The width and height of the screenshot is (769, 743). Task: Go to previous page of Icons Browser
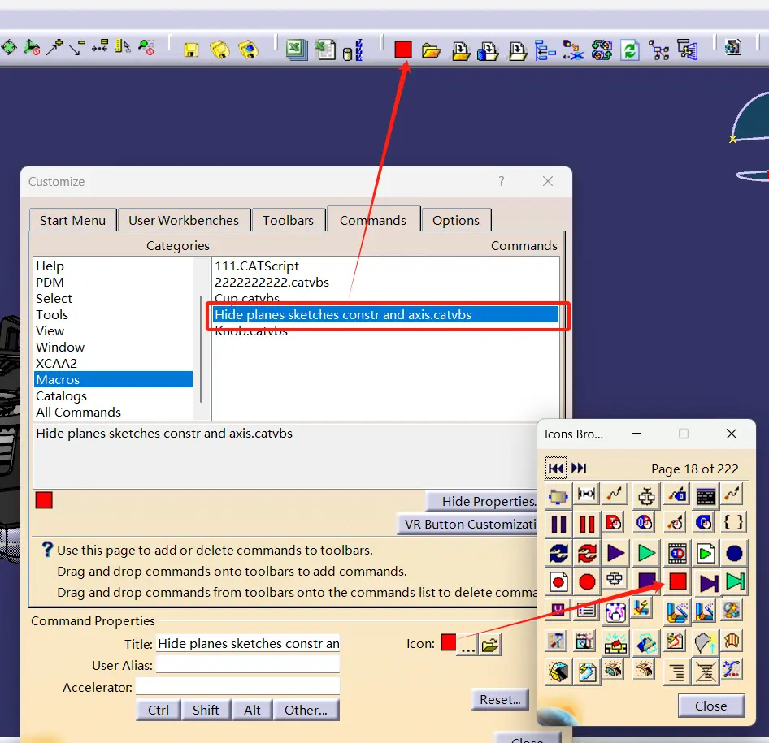[556, 469]
